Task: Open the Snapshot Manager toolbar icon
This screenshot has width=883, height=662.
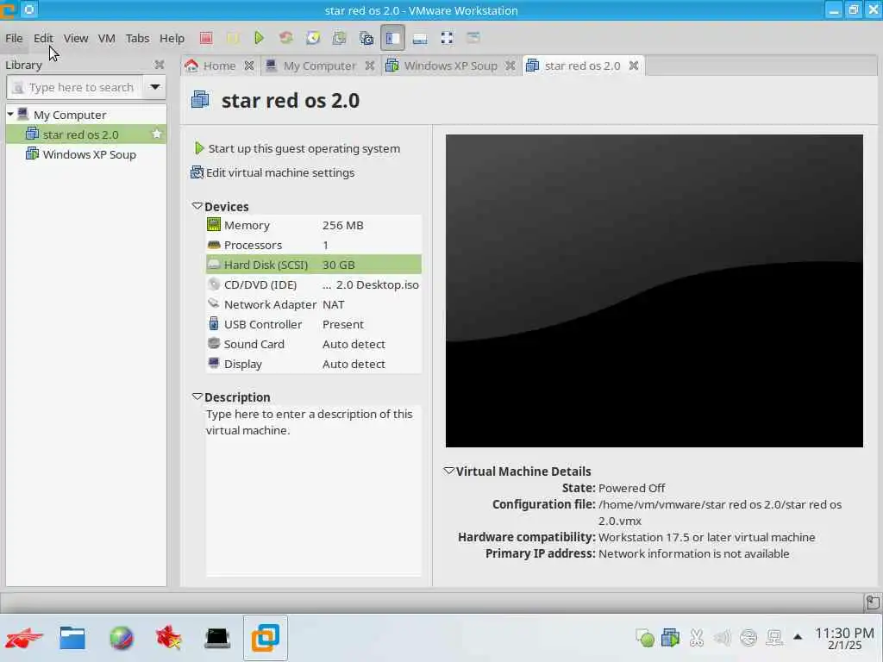Action: (366, 38)
